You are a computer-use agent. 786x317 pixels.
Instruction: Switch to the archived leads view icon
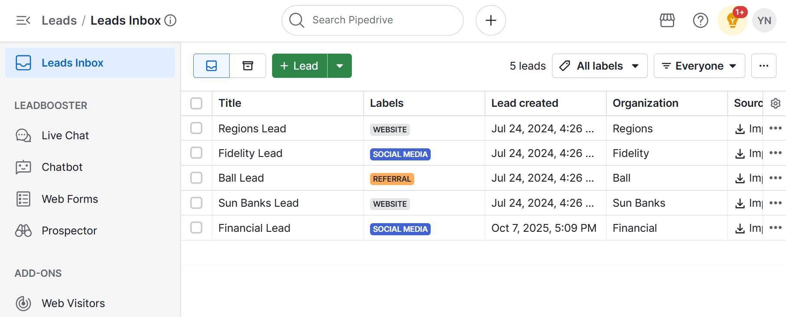[x=248, y=66]
